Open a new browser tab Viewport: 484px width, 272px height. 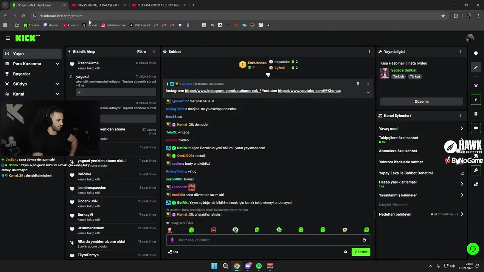tap(194, 5)
